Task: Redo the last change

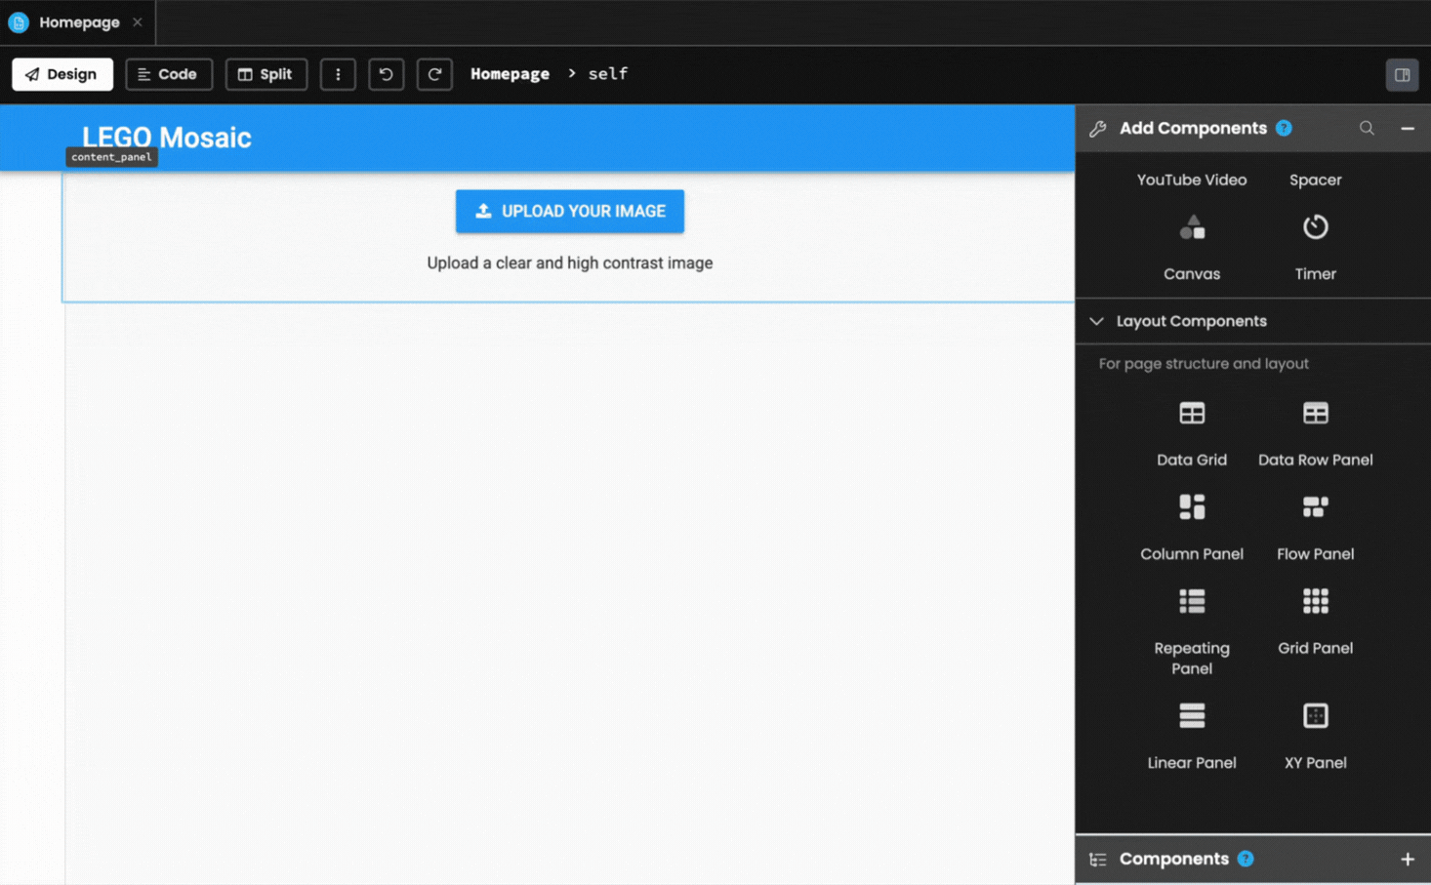Action: (434, 74)
